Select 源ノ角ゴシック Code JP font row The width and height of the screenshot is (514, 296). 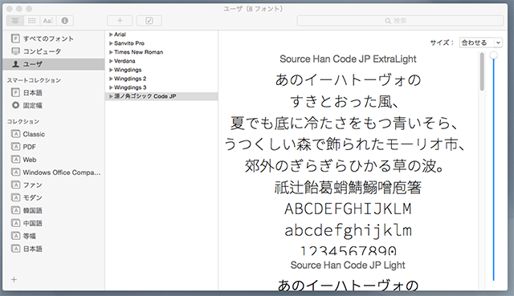click(161, 96)
